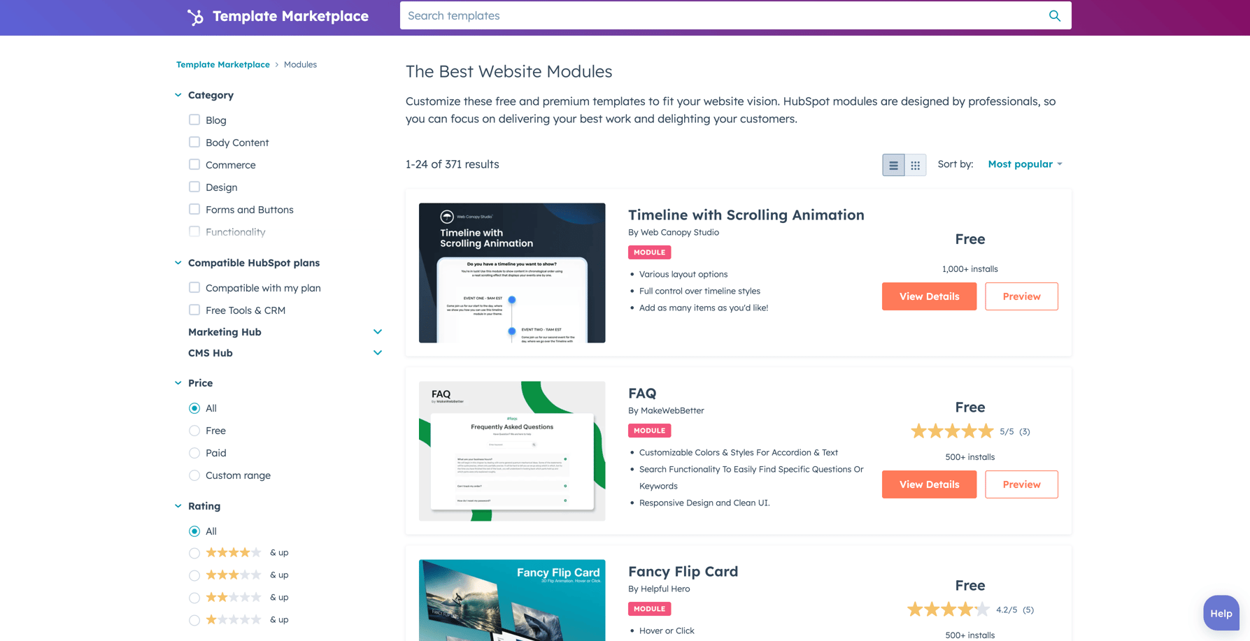
Task: Expand the CMS Hub plan section
Action: click(x=377, y=353)
